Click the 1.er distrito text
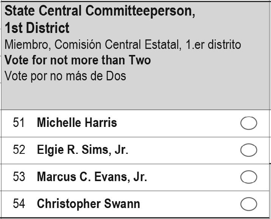 (213, 44)
